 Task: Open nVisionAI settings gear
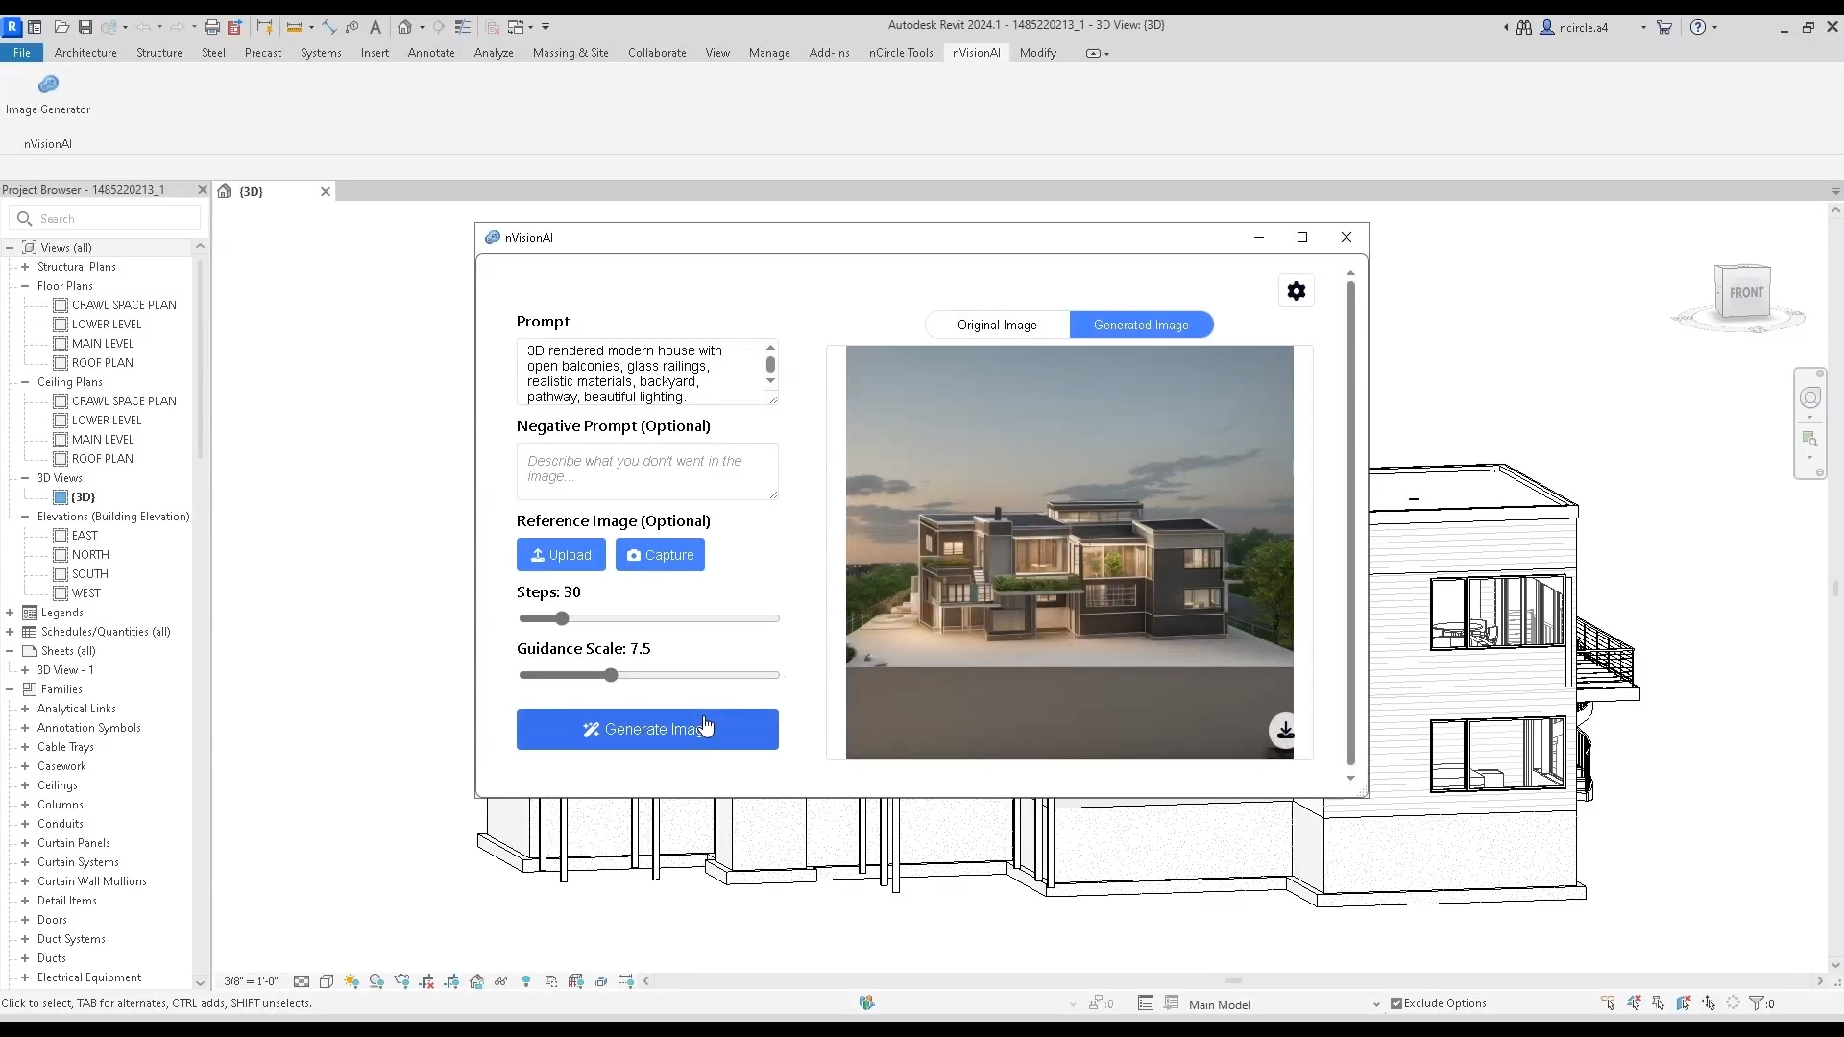1297,291
